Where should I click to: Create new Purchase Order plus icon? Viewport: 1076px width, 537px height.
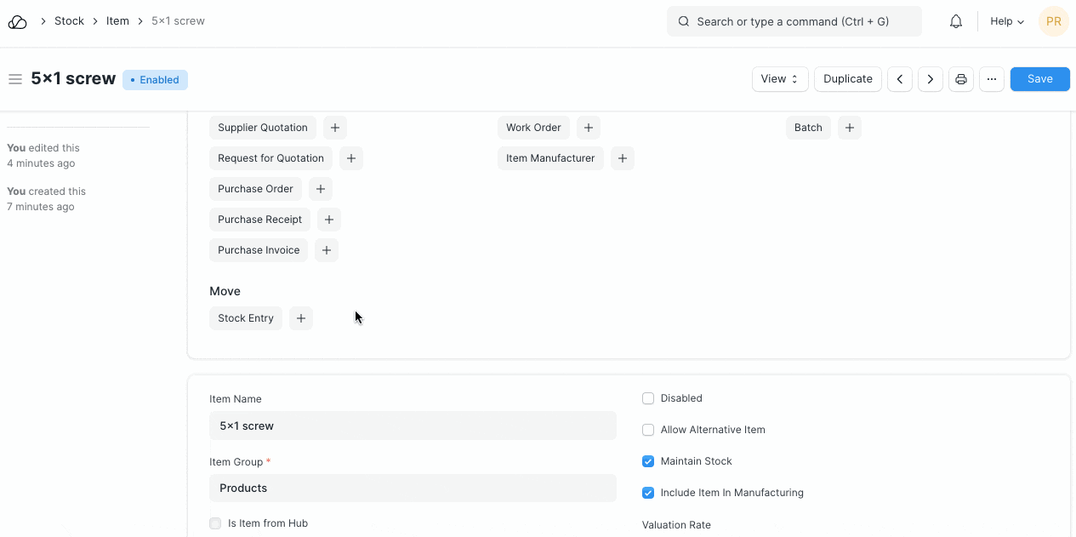[320, 189]
